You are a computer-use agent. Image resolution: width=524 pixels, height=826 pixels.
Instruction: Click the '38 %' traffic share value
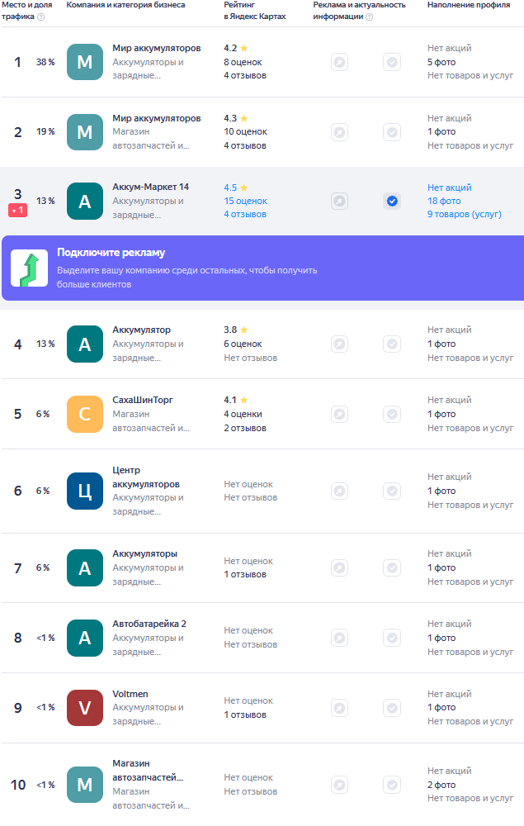(x=45, y=62)
